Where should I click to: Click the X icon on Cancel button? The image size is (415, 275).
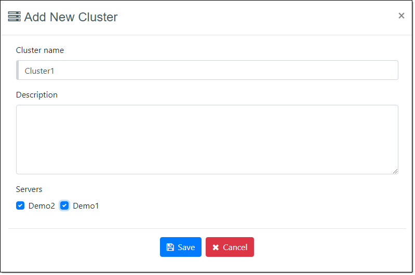click(216, 247)
